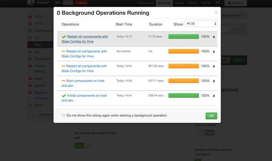Click the Ambari Metrics alert icon
272x161 pixels.
pos(30,65)
